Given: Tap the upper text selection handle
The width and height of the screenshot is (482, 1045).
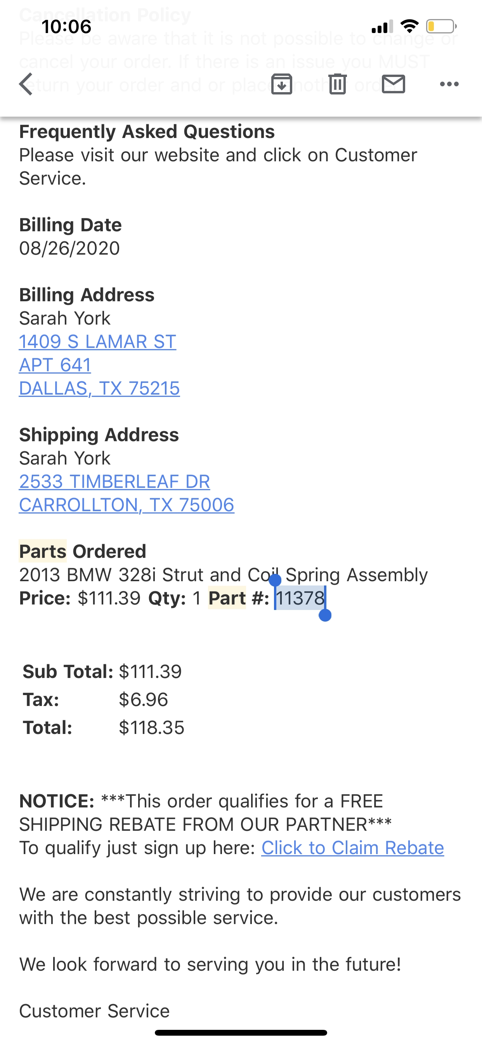Looking at the screenshot, I should pyautogui.click(x=275, y=580).
